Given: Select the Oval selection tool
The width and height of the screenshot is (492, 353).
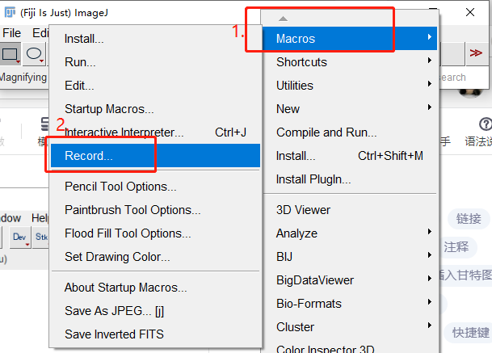Looking at the screenshot, I should [34, 54].
